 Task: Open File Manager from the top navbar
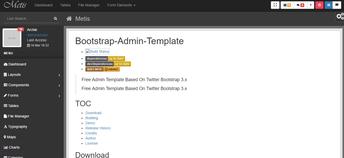point(89,5)
